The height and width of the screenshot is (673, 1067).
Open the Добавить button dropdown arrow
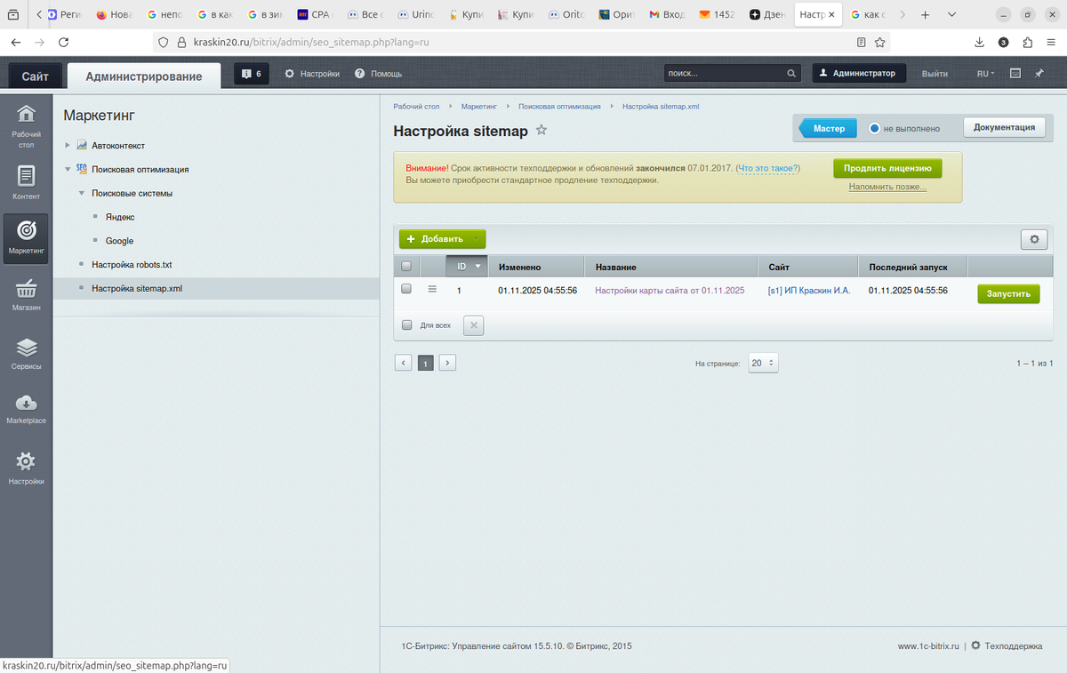click(477, 239)
